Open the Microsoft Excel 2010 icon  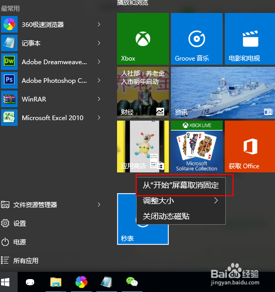pos(9,118)
